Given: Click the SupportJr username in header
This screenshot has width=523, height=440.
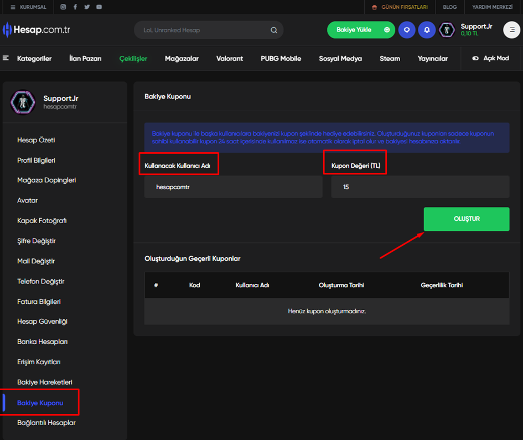Looking at the screenshot, I should click(x=477, y=27).
